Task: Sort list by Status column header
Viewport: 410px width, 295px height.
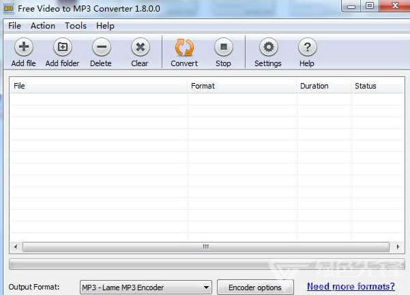Action: pyautogui.click(x=377, y=86)
